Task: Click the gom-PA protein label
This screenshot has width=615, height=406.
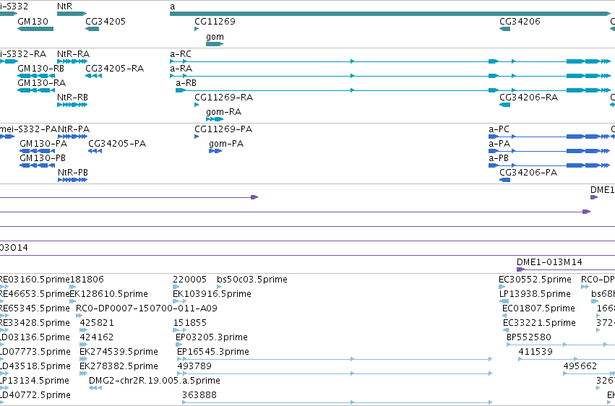Action: pos(226,144)
